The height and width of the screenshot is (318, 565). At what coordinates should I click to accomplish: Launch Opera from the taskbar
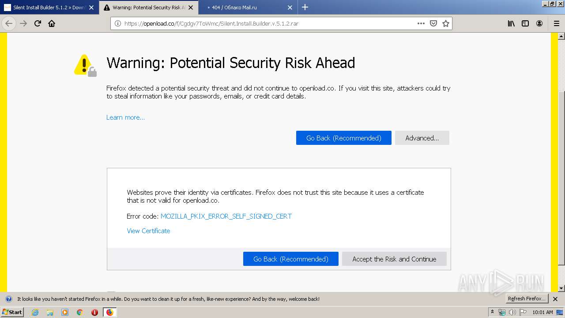pos(94,312)
